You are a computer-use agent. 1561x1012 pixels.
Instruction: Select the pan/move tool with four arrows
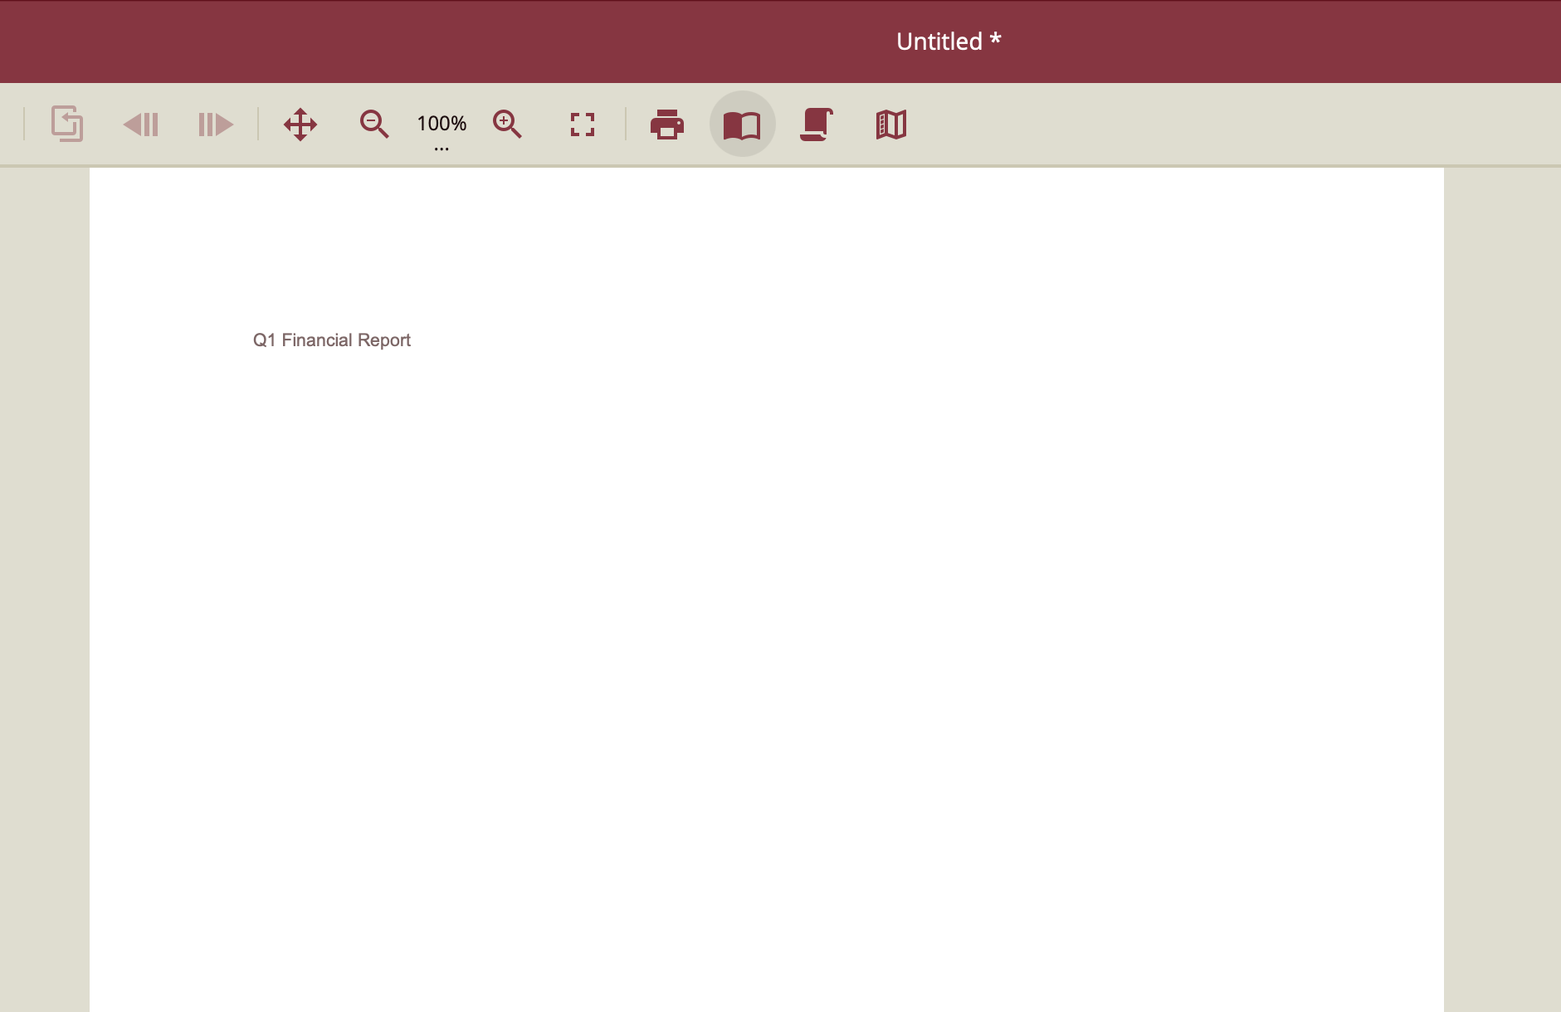(300, 125)
